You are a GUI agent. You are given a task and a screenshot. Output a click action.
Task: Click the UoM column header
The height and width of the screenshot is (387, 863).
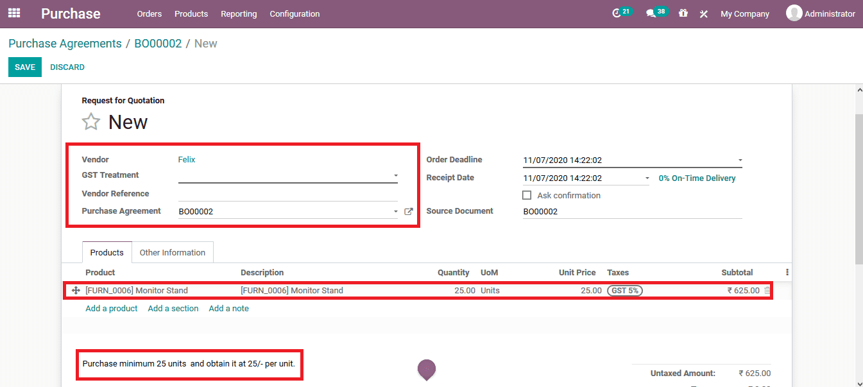[489, 273]
